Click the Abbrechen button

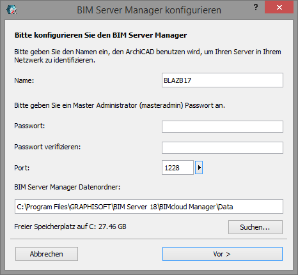tap(47, 254)
